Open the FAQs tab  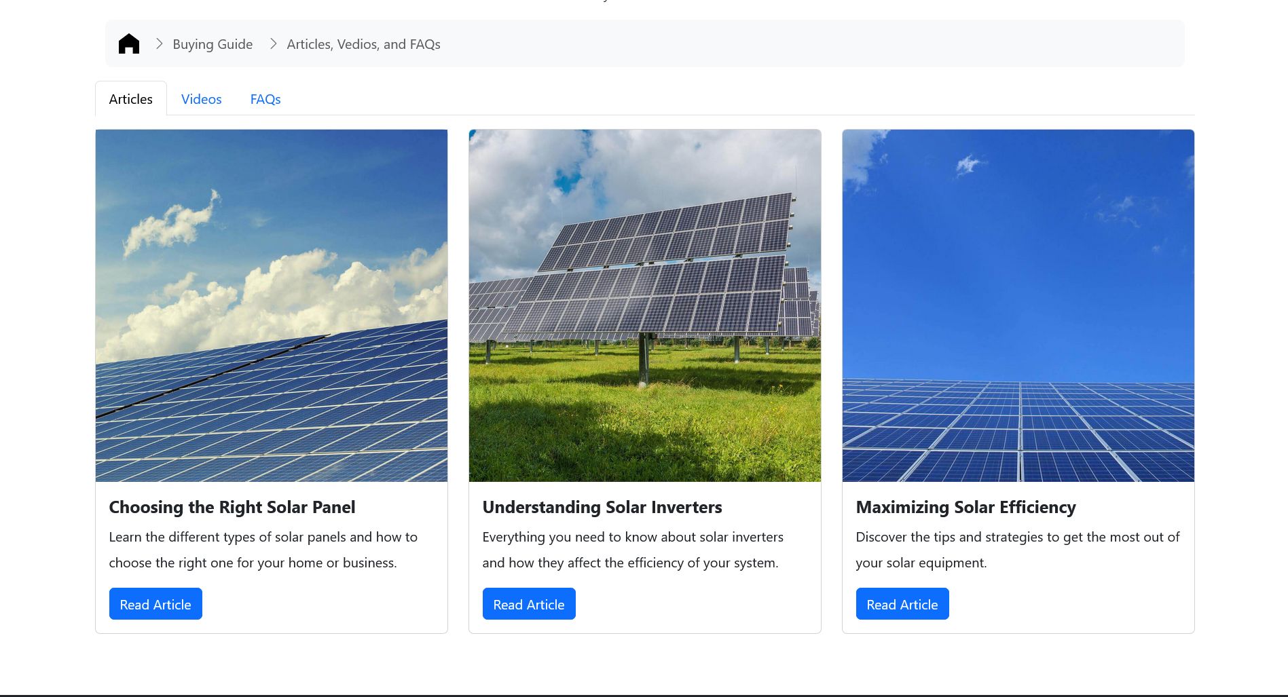coord(265,99)
